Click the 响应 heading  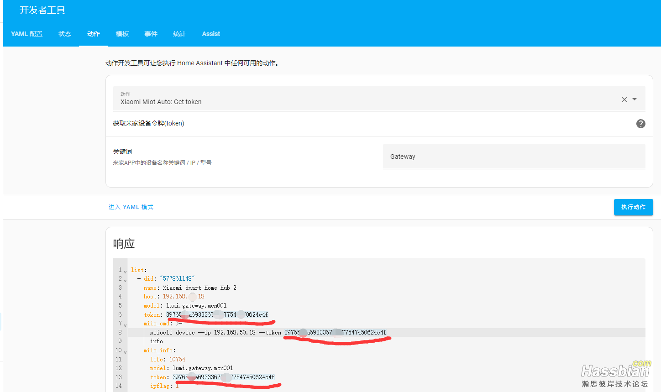[x=124, y=244]
